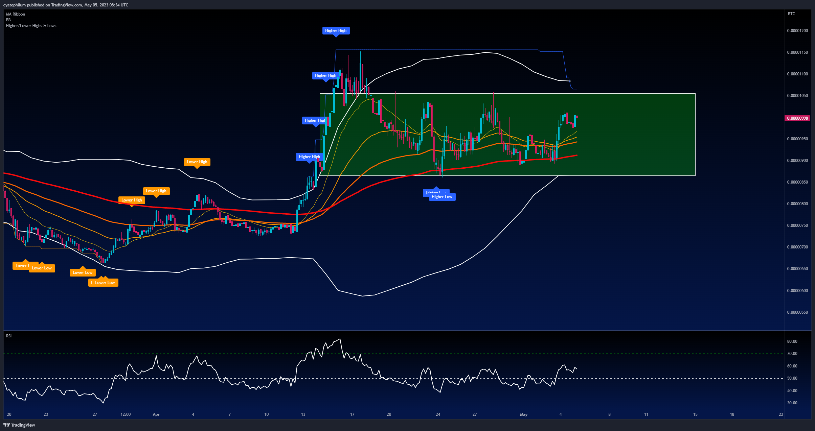This screenshot has width=815, height=431.
Task: Click the Lower High label near price 0.00000850
Action: point(156,191)
